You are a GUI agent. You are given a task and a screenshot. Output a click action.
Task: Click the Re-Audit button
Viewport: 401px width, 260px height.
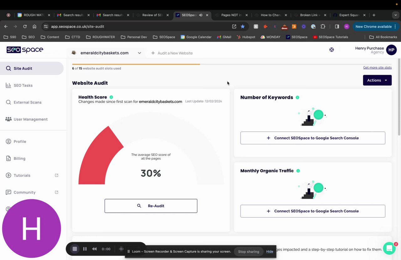(151, 206)
